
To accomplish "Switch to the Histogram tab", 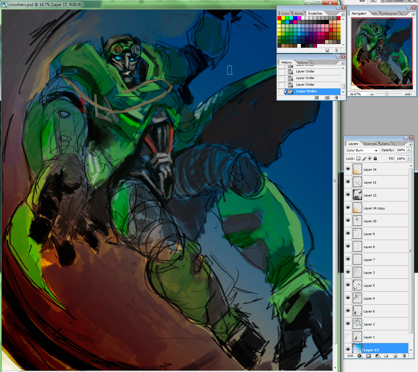I will [x=390, y=14].
